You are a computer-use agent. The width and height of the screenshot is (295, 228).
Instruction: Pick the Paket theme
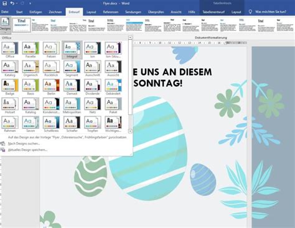pyautogui.click(x=113, y=106)
